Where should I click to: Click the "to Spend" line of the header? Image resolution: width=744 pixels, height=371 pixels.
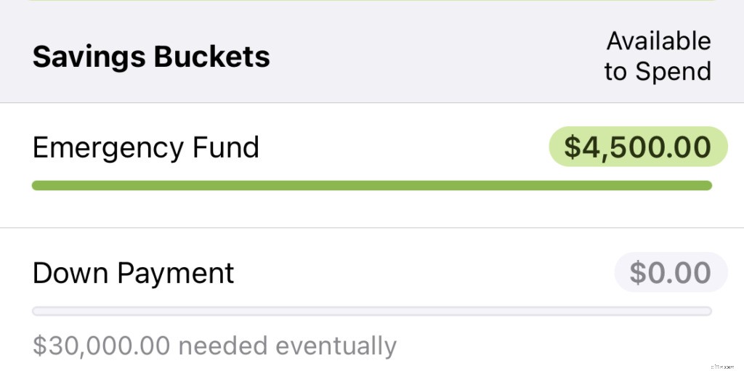(658, 71)
